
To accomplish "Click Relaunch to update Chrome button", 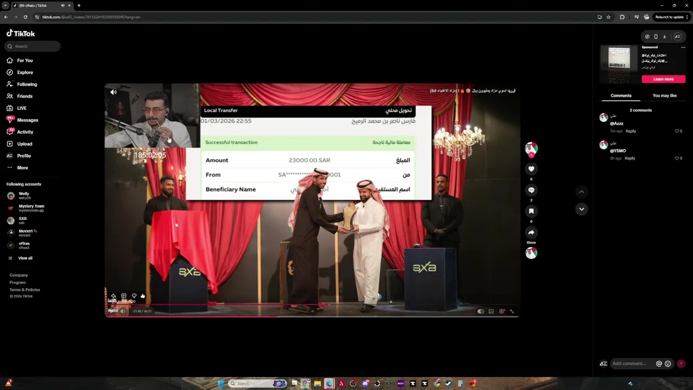I will click(x=671, y=17).
